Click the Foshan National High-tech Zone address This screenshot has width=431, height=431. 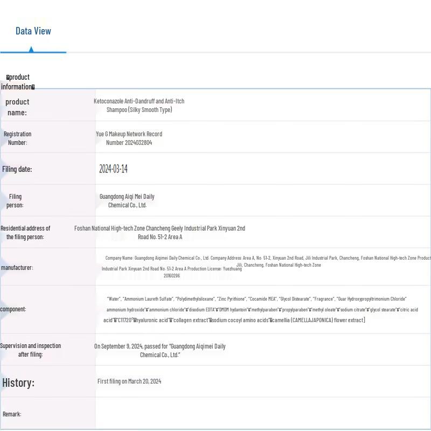coord(159,233)
